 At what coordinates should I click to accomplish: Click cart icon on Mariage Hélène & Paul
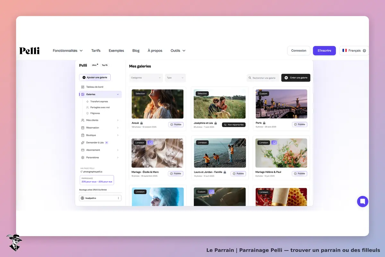point(274,143)
